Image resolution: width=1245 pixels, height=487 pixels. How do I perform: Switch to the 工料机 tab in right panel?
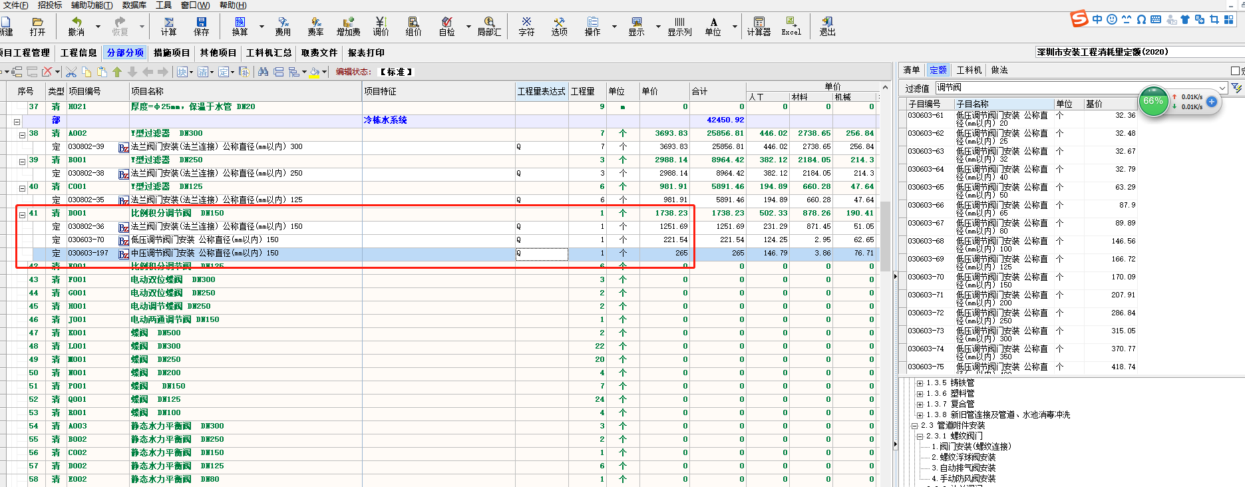coord(969,71)
